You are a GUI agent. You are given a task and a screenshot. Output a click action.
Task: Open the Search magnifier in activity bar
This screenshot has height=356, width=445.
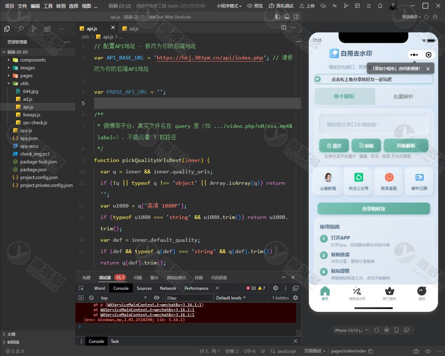coord(21,29)
